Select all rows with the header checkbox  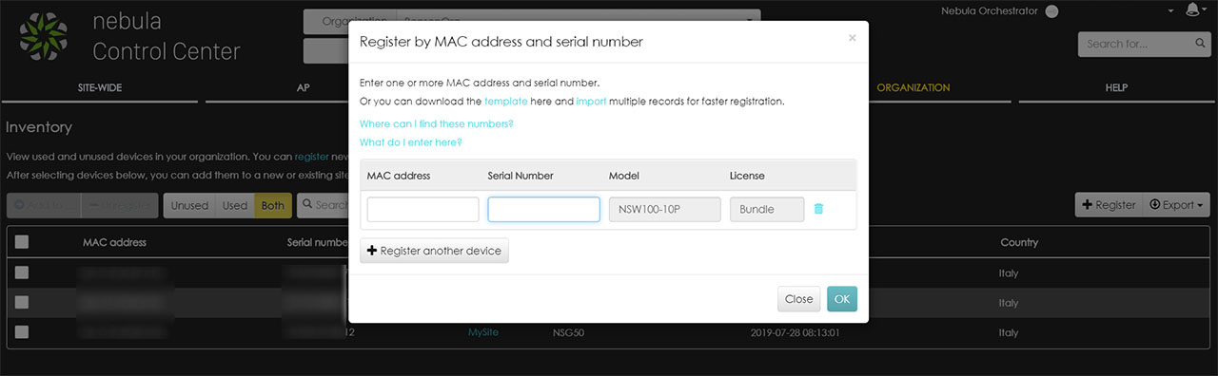point(22,243)
